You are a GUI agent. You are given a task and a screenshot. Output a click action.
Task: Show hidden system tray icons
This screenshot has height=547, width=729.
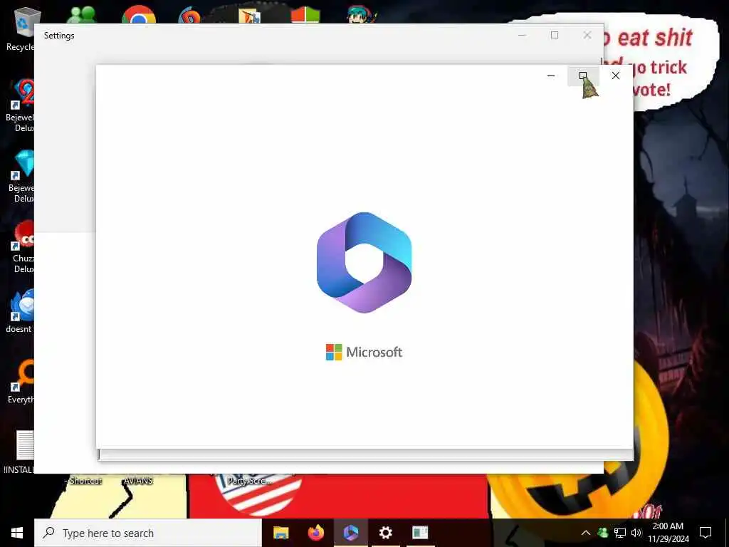click(586, 533)
